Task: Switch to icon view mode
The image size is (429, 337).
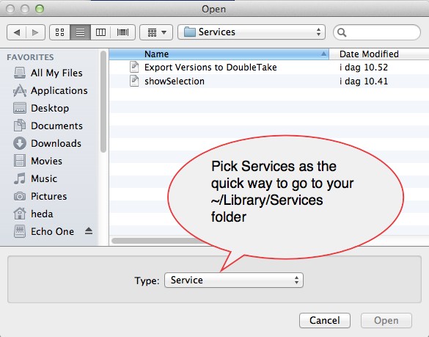Action: (59, 32)
